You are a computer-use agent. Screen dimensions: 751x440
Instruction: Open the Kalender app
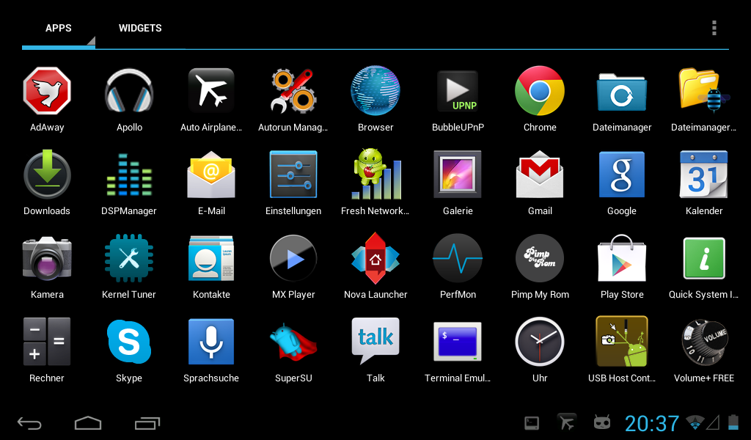coord(703,175)
